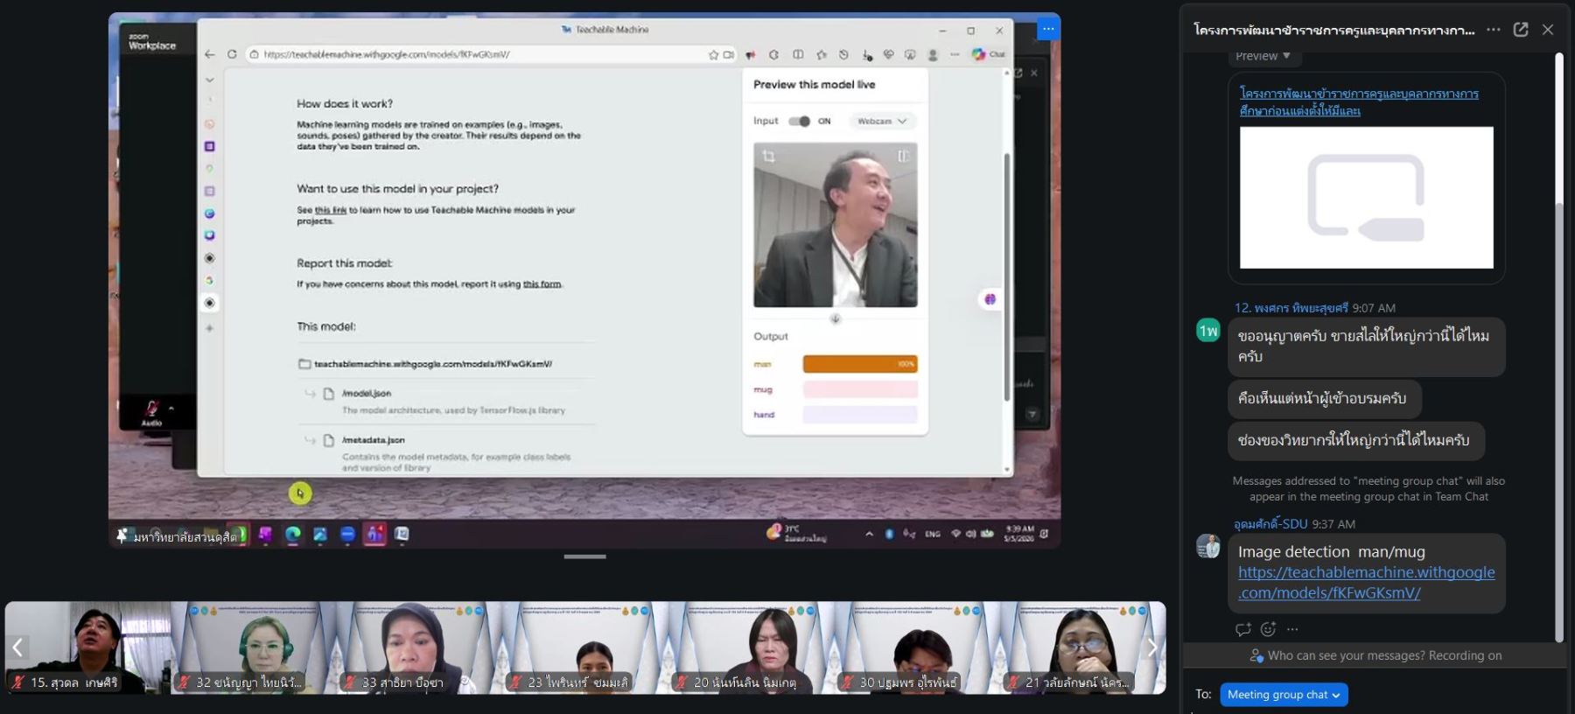This screenshot has height=714, width=1575.
Task: Click the /model.json file entry
Action: (x=367, y=394)
